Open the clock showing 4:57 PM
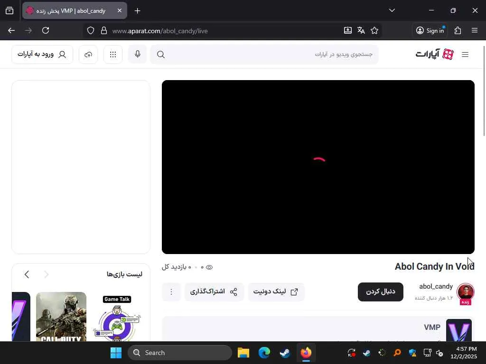486x364 pixels. (x=464, y=353)
